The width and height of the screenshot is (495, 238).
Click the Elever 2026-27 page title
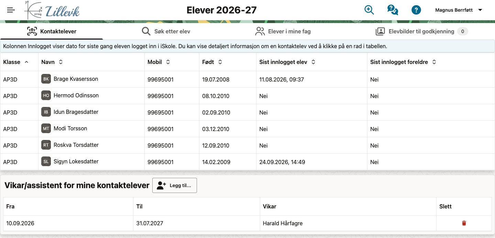pos(222,10)
